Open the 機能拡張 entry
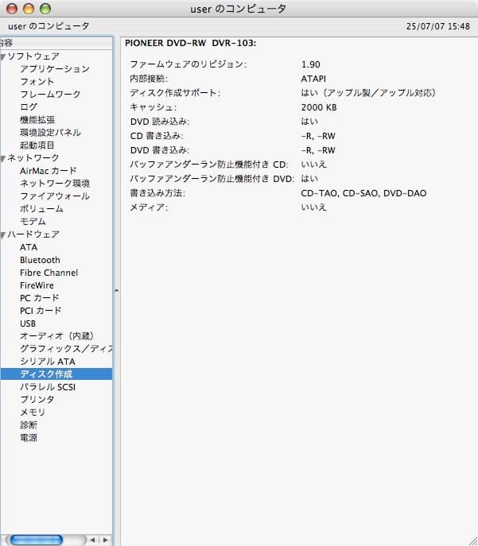Viewport: 478px width, 546px height. click(x=37, y=120)
